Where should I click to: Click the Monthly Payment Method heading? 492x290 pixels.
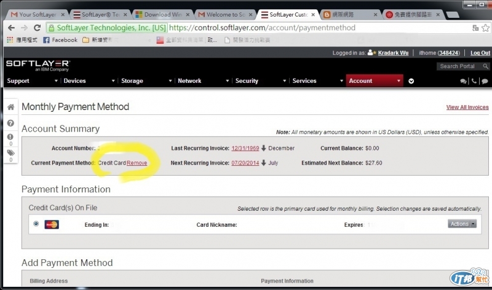(x=75, y=106)
